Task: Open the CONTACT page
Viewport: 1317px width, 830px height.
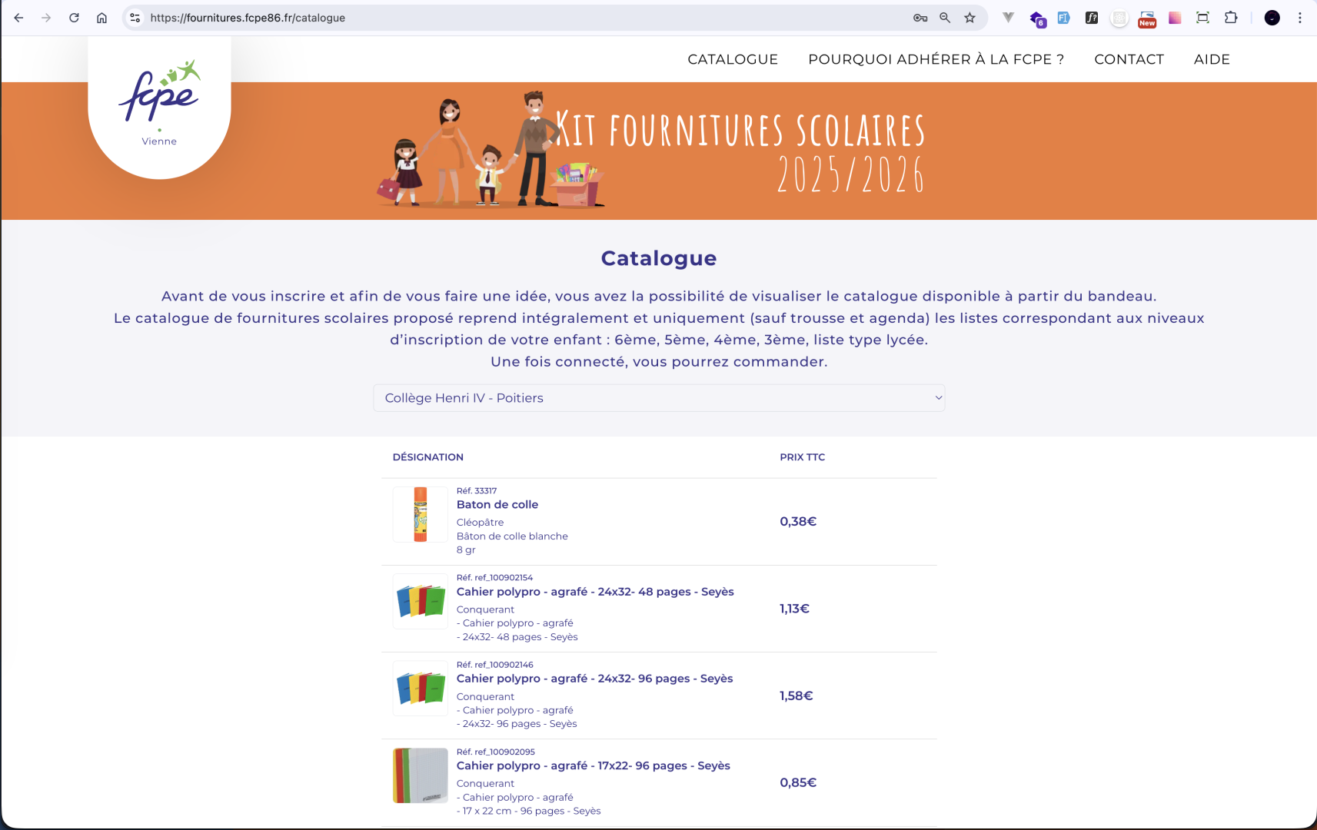Action: (1129, 58)
